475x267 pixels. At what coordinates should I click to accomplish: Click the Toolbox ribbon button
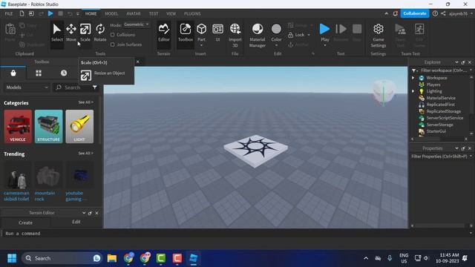tap(186, 33)
